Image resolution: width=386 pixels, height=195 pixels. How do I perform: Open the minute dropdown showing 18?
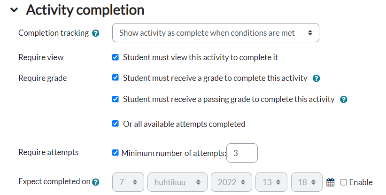pos(307,182)
